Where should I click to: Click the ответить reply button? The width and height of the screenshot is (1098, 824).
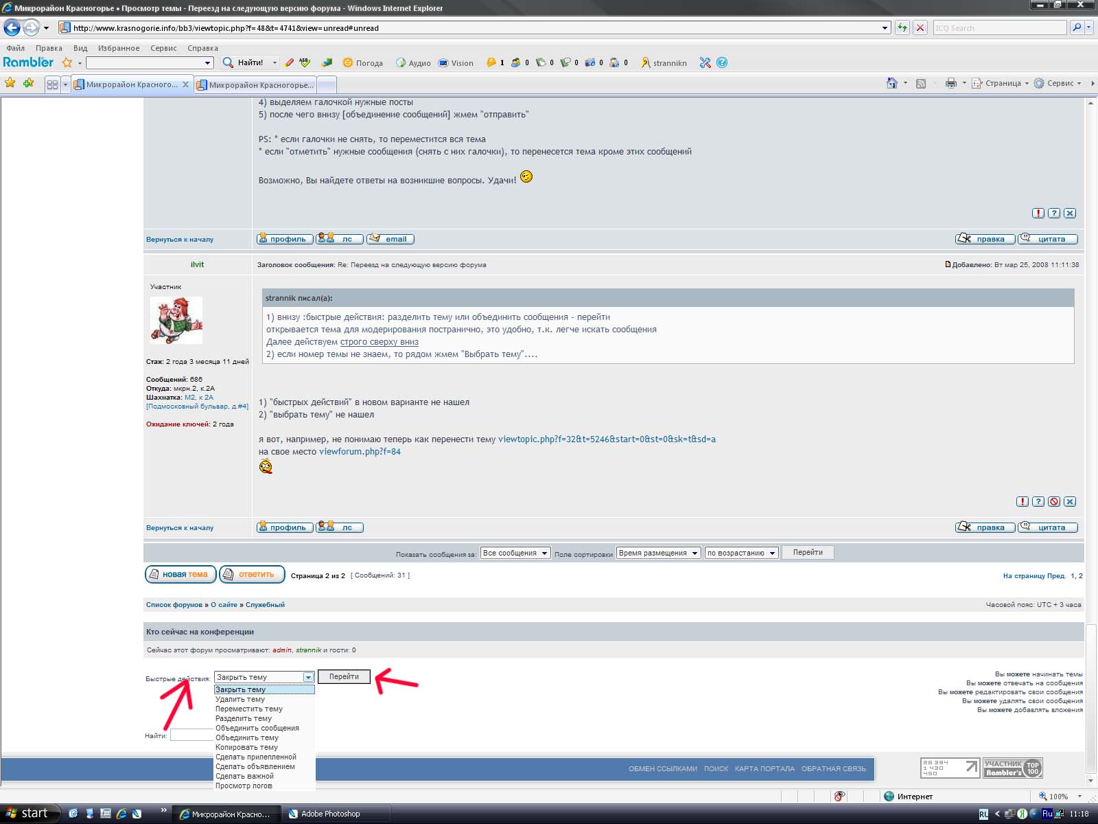(x=252, y=574)
